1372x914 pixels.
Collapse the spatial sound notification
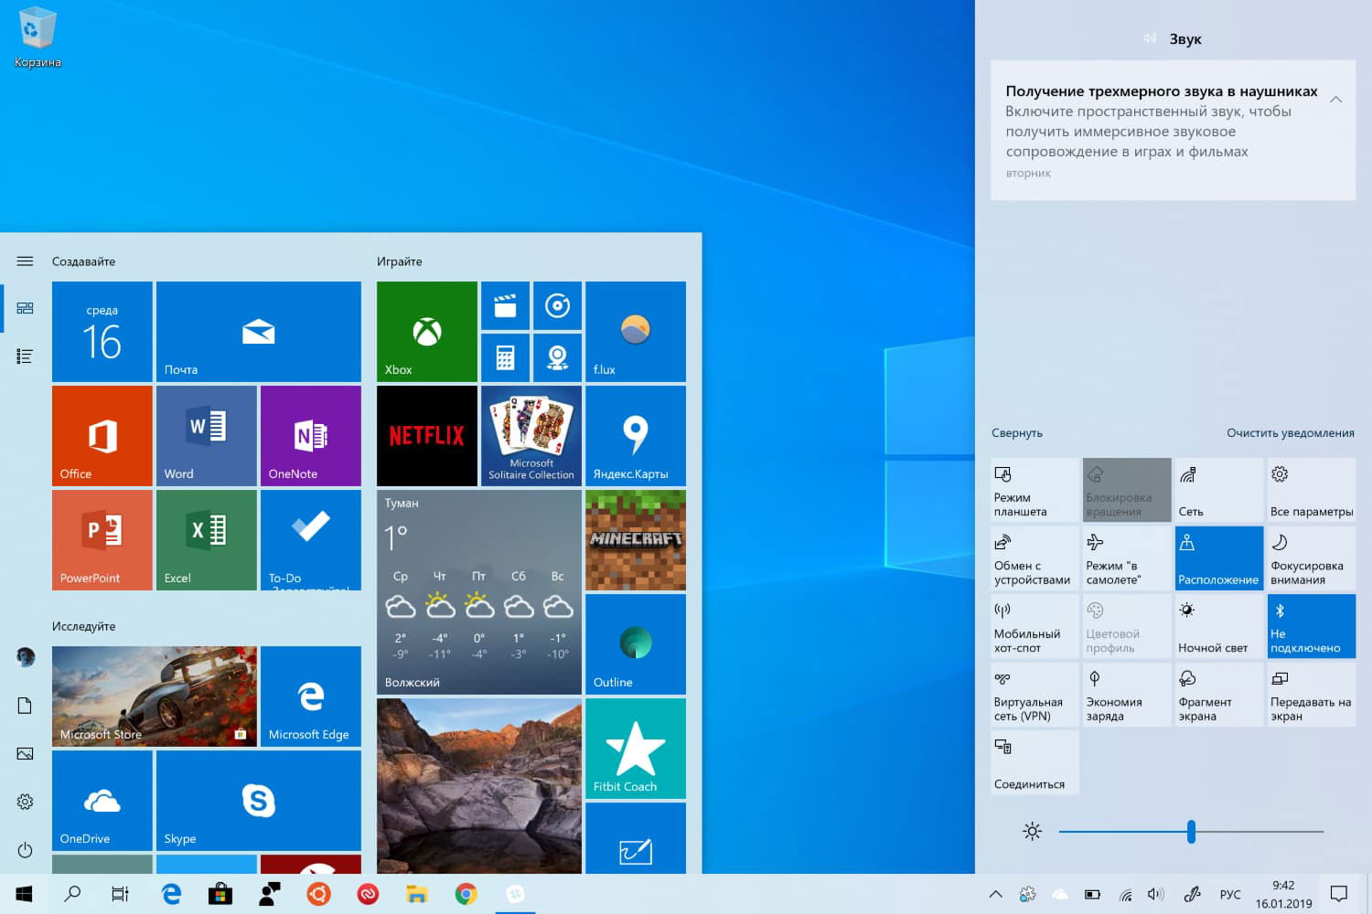[1336, 98]
